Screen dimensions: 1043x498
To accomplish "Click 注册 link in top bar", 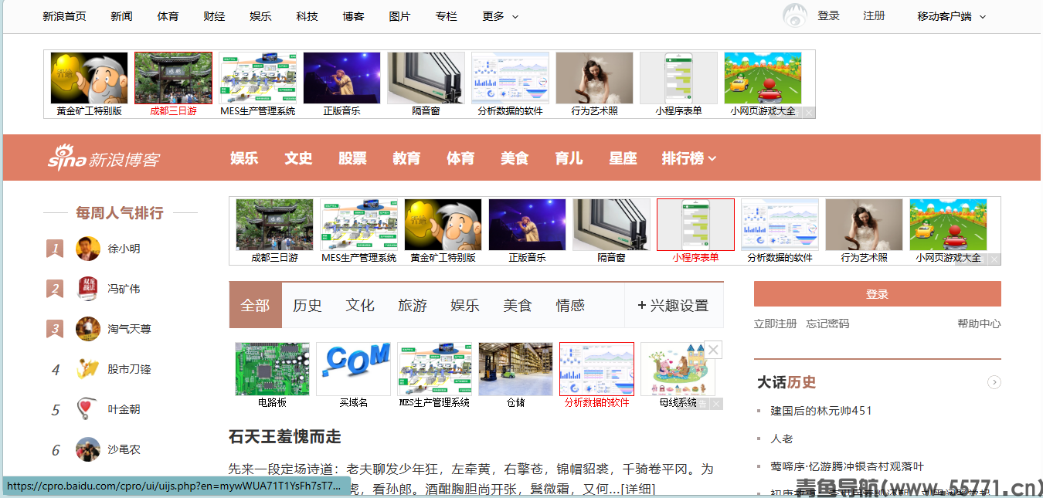I will (874, 16).
